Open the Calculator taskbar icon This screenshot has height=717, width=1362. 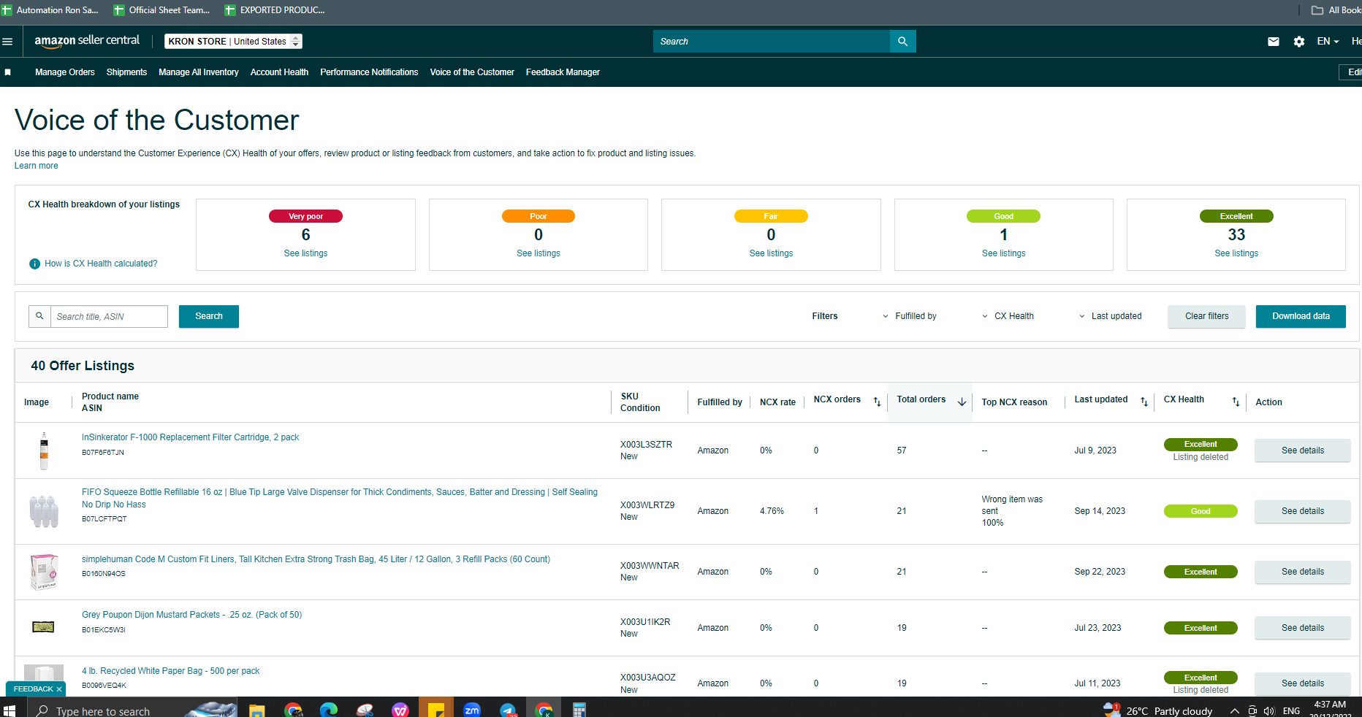(579, 710)
